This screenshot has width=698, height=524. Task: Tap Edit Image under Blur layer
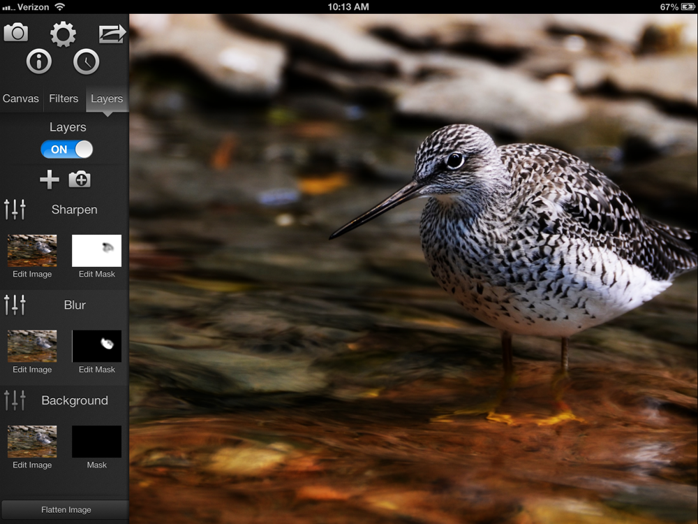tap(32, 370)
